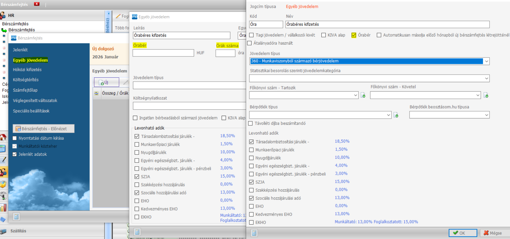510x239 pixels.
Task: Click the add icon beside Főkönyvi szám - Tartozik
Action: (x=363, y=95)
